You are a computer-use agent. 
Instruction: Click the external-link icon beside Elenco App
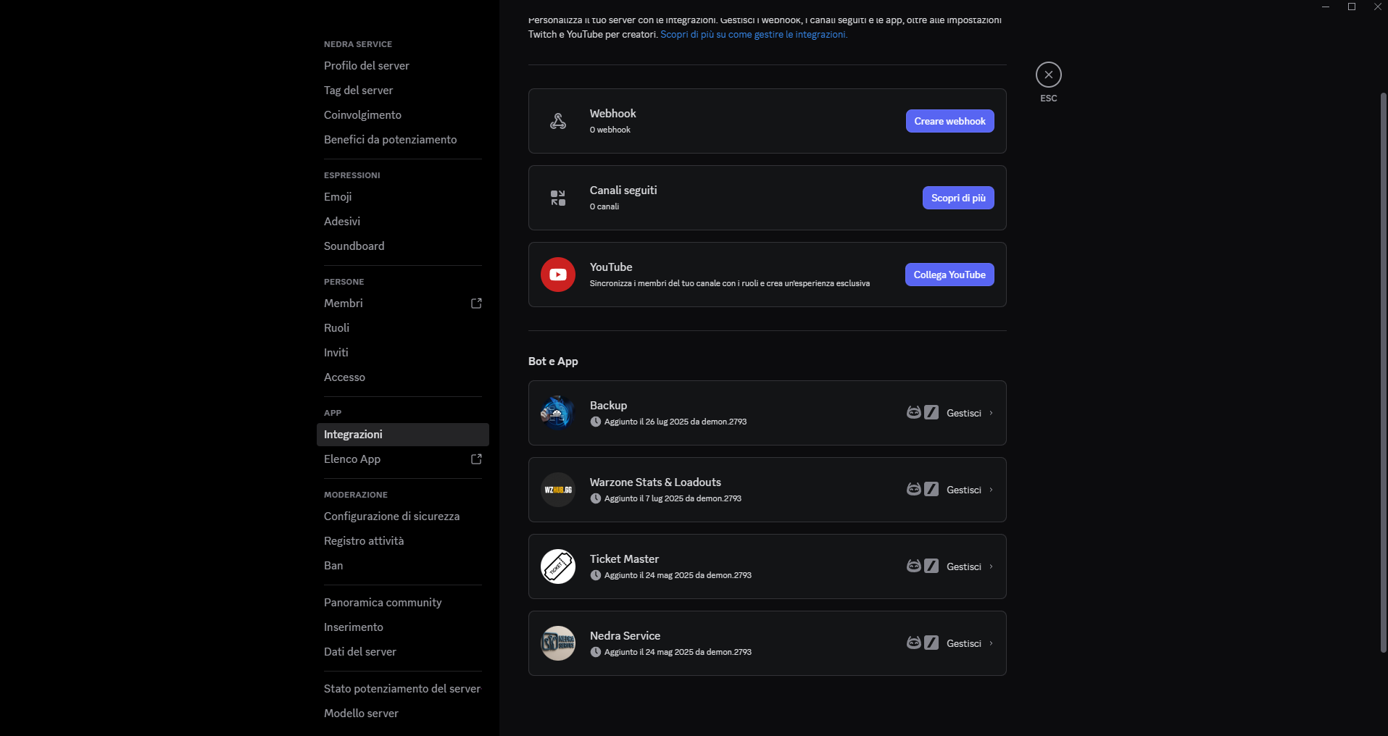coord(475,459)
